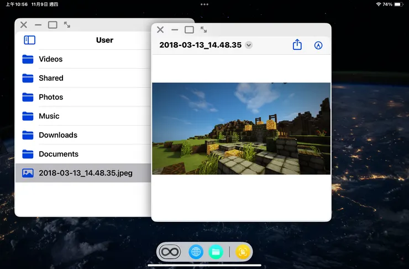Maximize the image viewer window
This screenshot has width=409, height=269.
[x=190, y=30]
